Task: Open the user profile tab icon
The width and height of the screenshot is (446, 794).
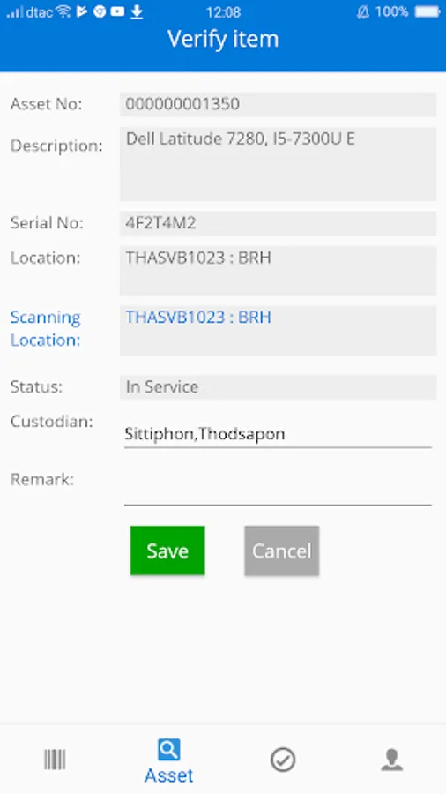Action: 392,760
